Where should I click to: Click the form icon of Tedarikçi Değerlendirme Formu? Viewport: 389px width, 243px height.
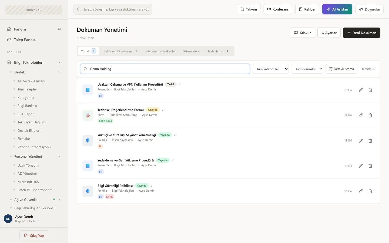click(x=88, y=115)
